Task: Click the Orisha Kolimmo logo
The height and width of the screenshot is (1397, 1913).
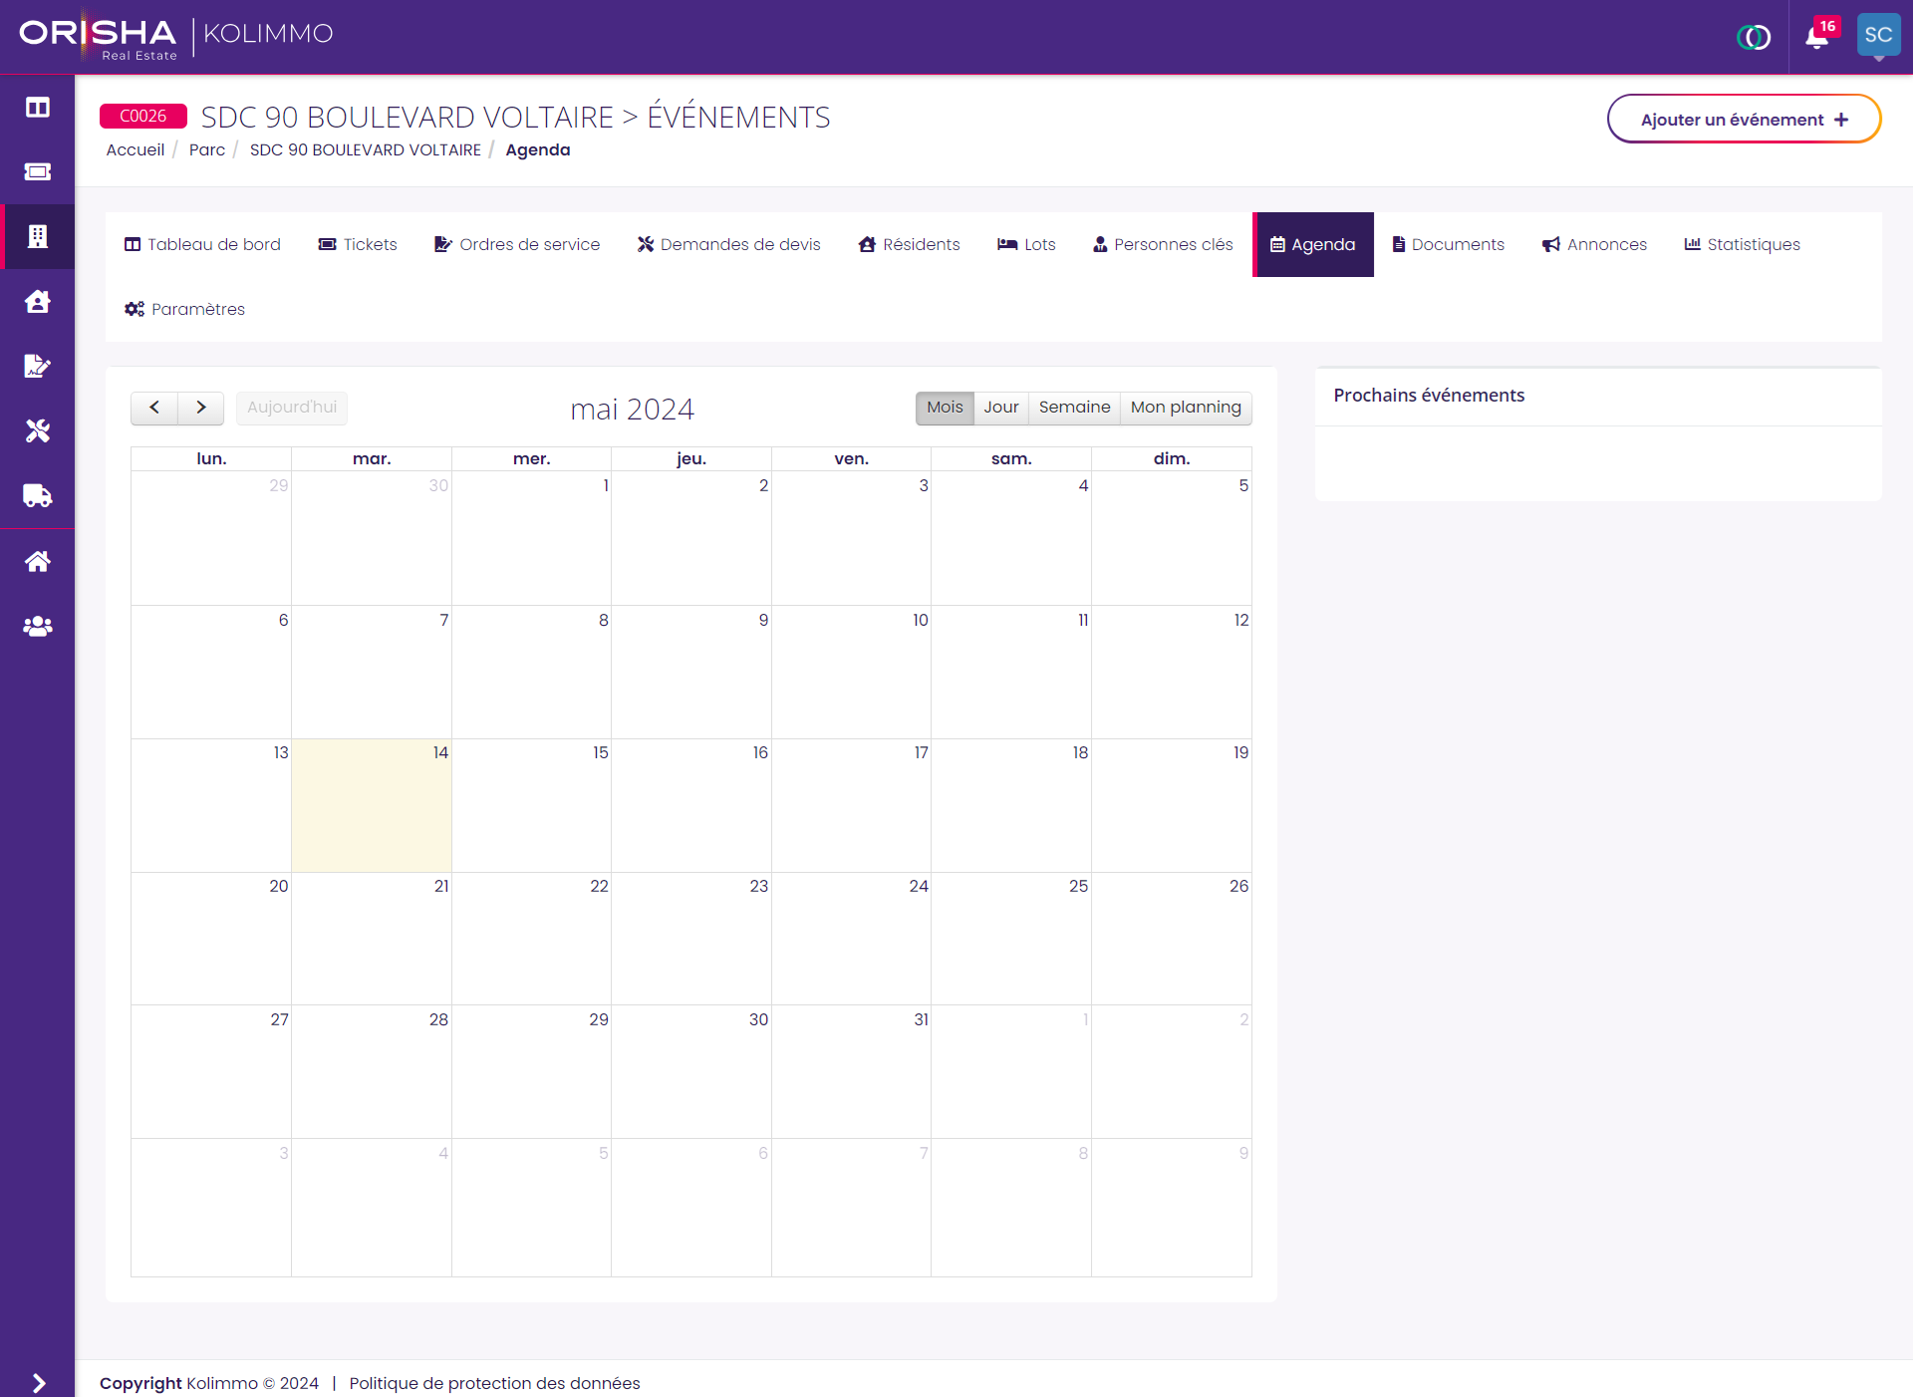Action: click(x=176, y=37)
